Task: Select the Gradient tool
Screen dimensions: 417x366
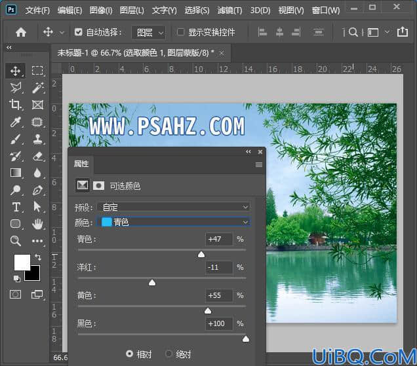Action: [16, 173]
